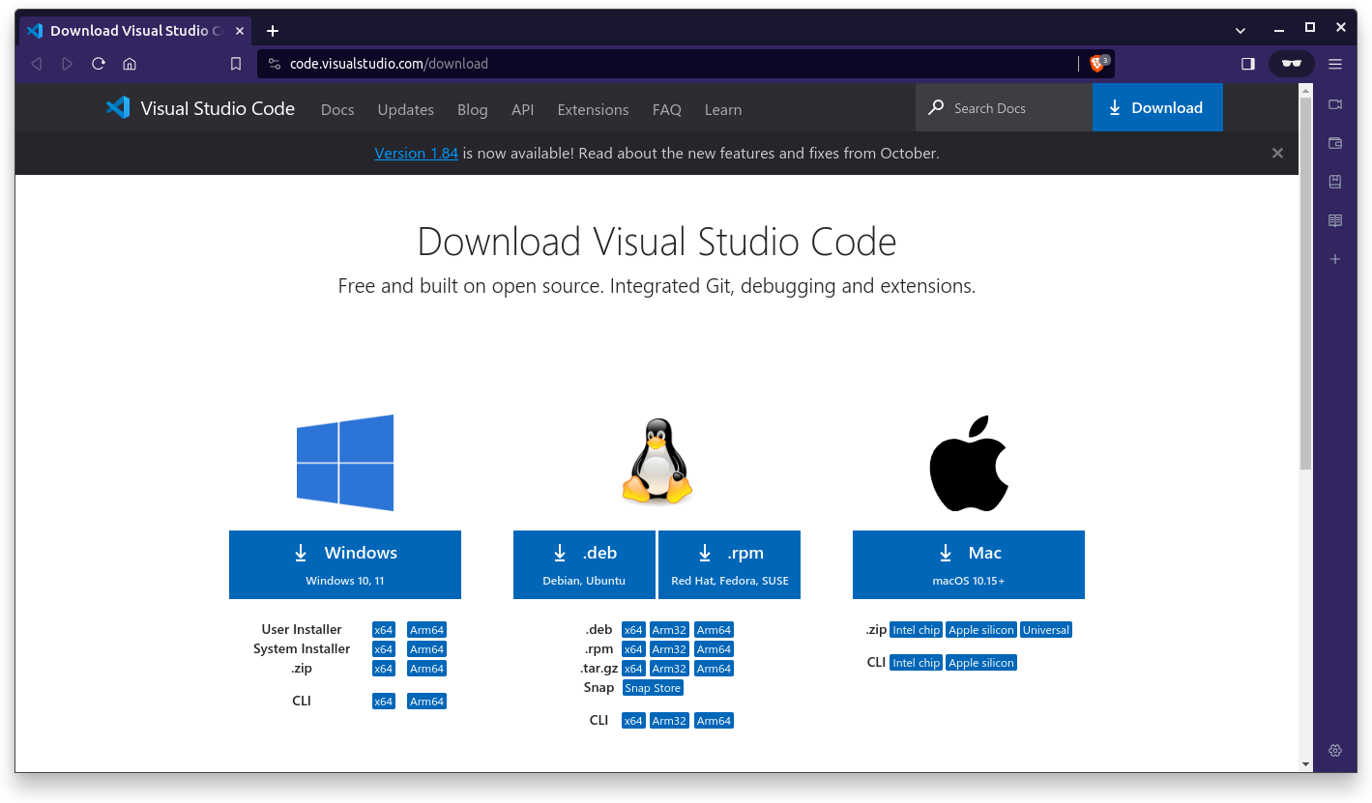Add a sidebar item with plus icon
The width and height of the screenshot is (1372, 803).
click(1335, 259)
